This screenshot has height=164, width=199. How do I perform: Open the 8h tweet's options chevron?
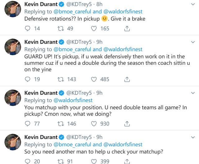pos(193,4)
